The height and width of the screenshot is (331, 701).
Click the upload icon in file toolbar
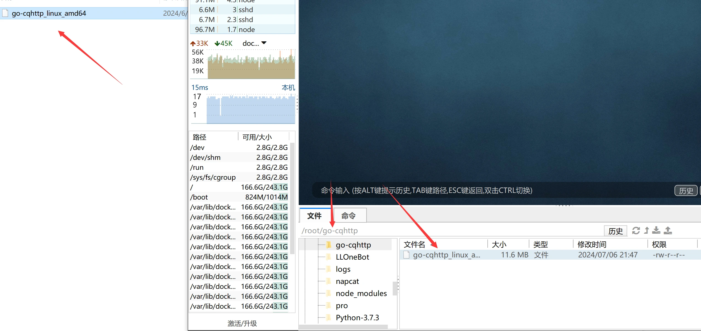point(668,230)
